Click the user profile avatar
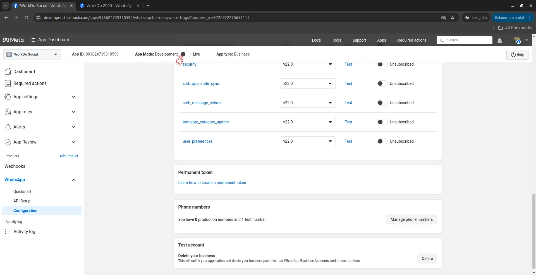 [517, 40]
